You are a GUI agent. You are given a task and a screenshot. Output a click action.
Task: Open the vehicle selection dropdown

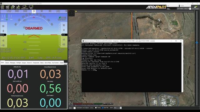click(184, 9)
